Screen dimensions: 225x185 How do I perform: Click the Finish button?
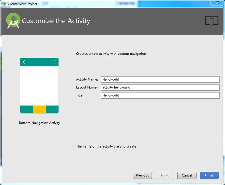point(209,175)
